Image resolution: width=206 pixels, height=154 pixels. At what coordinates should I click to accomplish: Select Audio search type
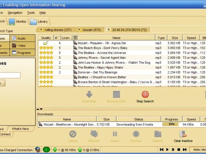22,38
